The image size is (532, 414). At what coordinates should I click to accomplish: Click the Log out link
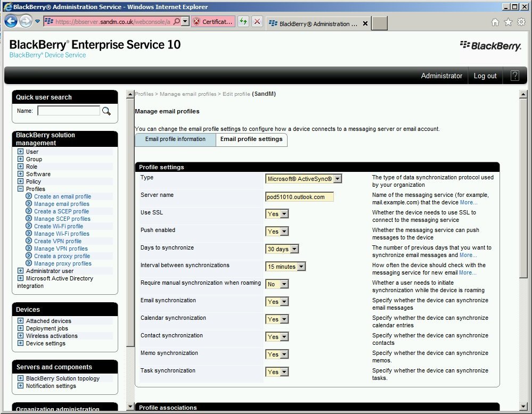pyautogui.click(x=485, y=76)
